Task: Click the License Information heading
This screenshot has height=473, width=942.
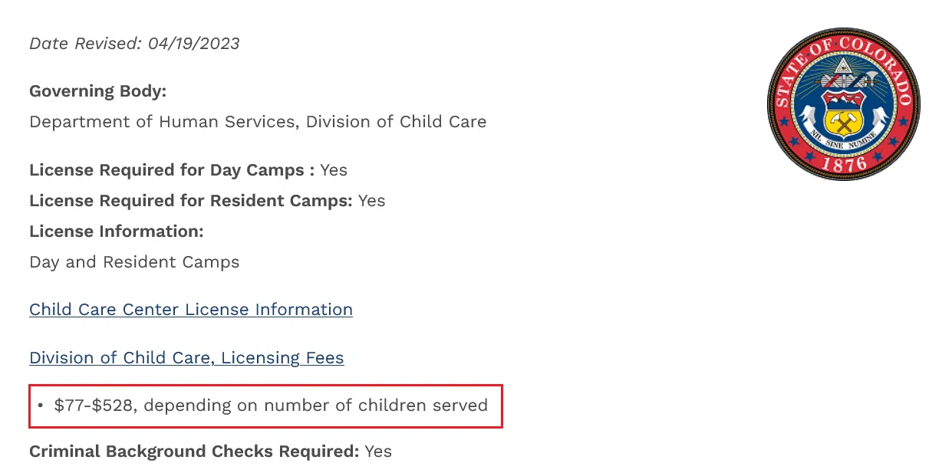Action: point(117,232)
